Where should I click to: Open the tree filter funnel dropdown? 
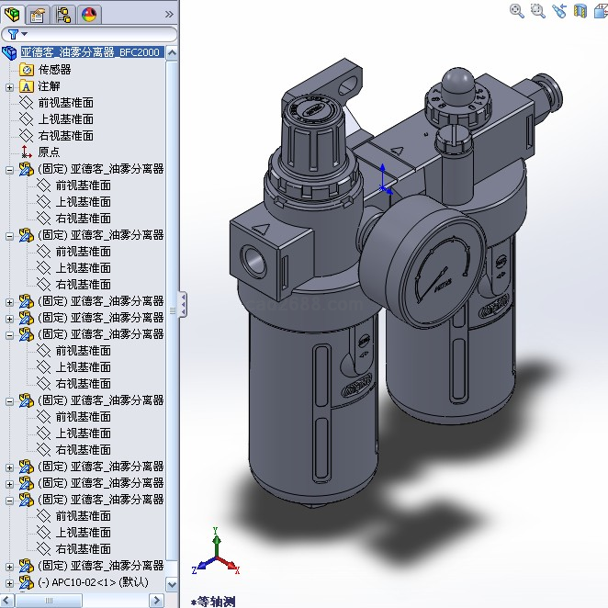coord(16,34)
